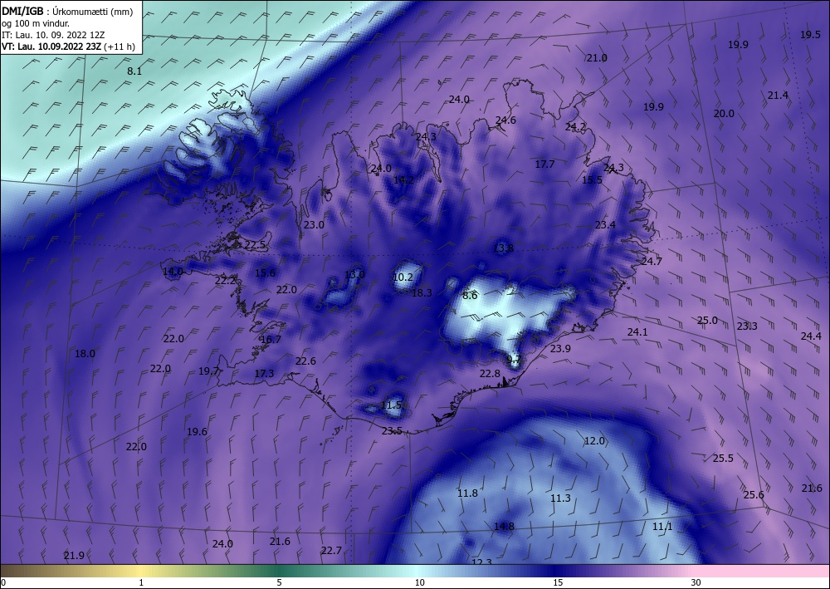
Task: Click the map value 19.7
Action: [x=208, y=371]
